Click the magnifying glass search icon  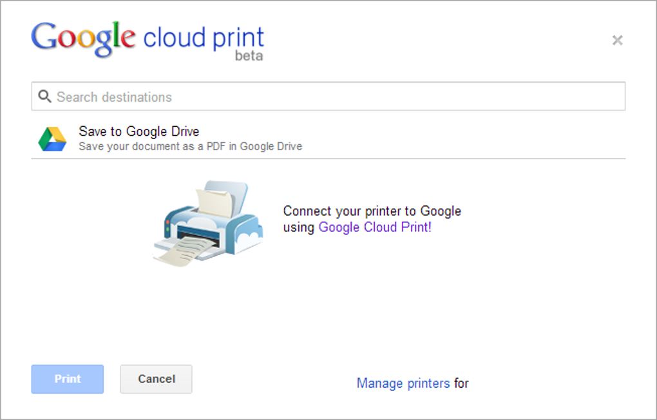point(44,97)
